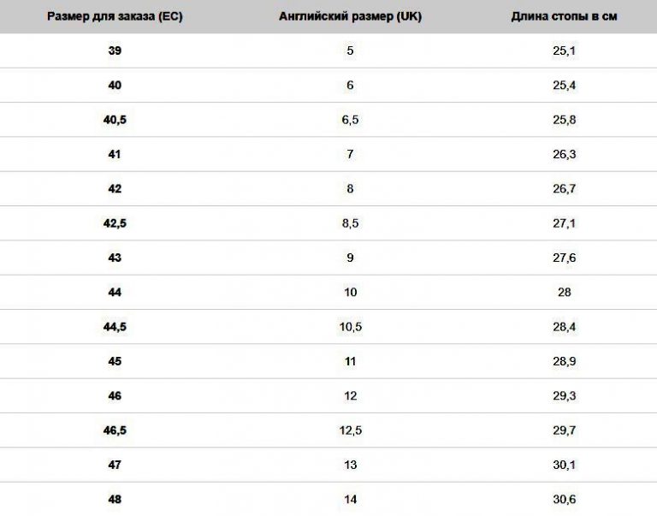Image resolution: width=657 pixels, height=516 pixels.
Task: Click foot length 27,6 cell
Action: pyautogui.click(x=564, y=258)
